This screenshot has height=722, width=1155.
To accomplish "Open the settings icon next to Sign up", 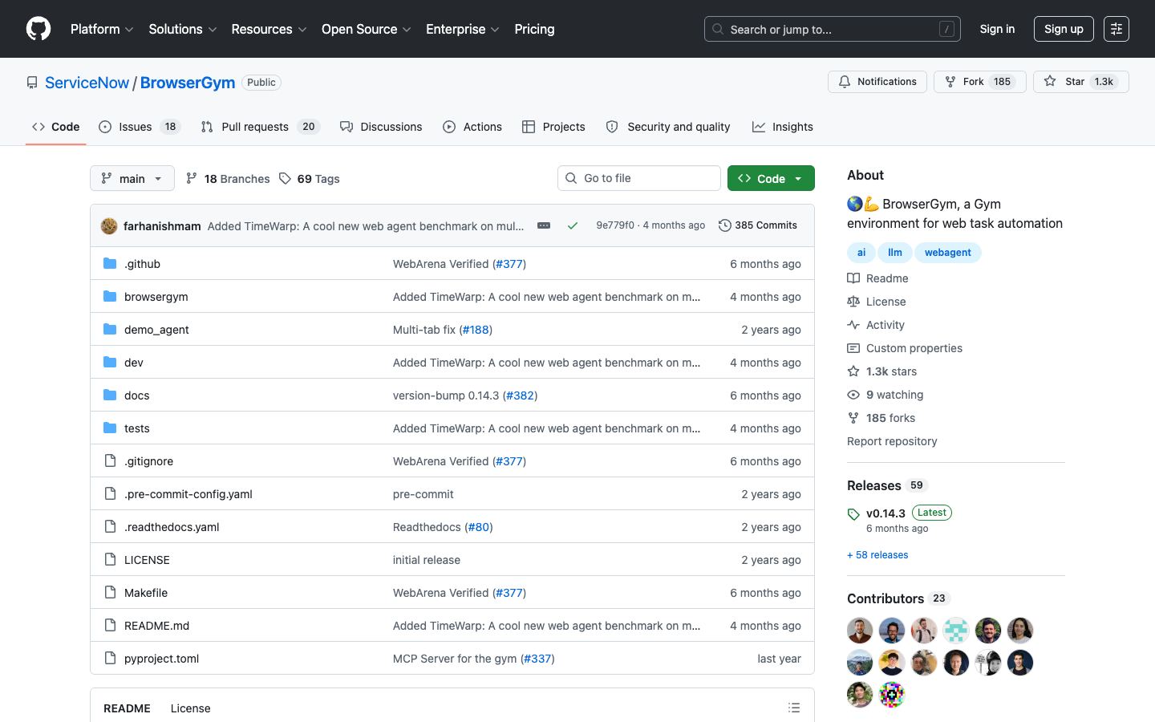I will pos(1116,29).
